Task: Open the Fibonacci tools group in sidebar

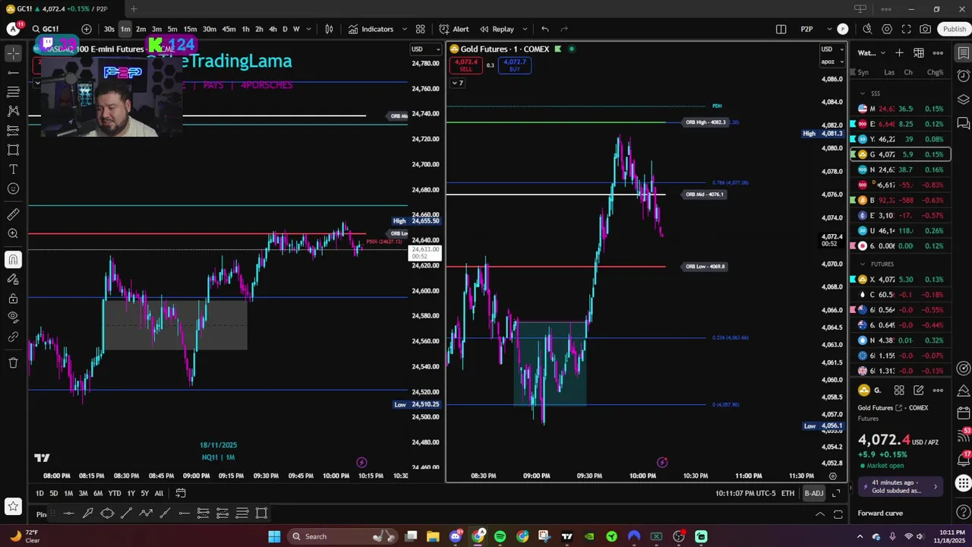Action: click(13, 92)
